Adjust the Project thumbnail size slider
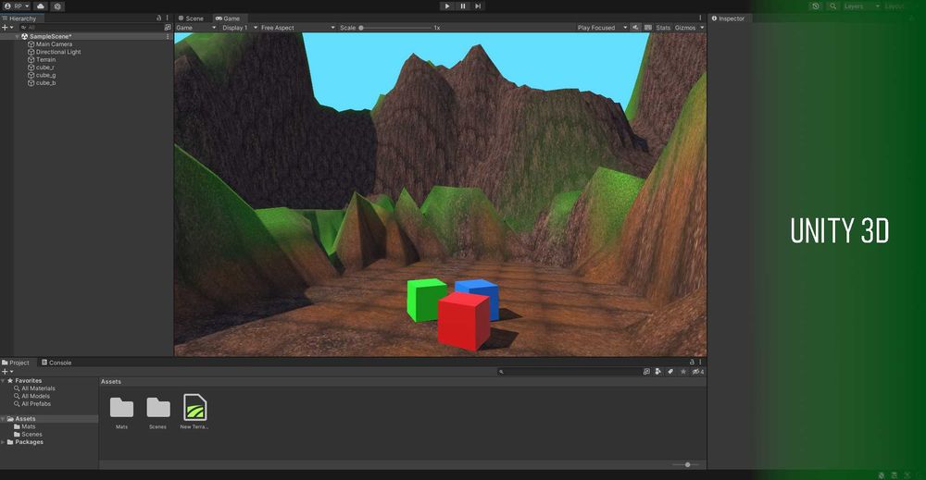This screenshot has height=480, width=926. 685,464
